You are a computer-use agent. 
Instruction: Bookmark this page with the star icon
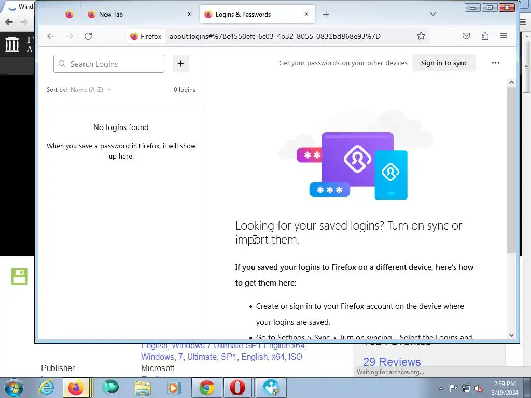pos(421,36)
